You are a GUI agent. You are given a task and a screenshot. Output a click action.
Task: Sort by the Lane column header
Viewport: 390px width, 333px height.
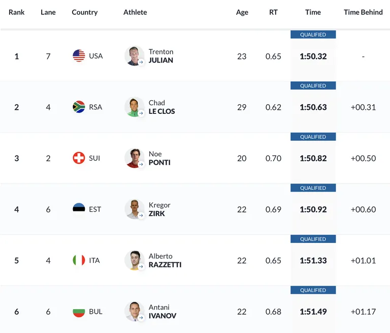[x=48, y=12]
